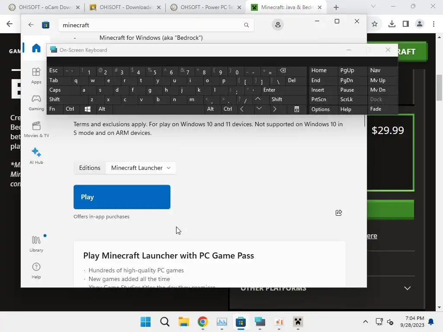Toggle Nav mode on On-Screen Keyboard
This screenshot has height=332, width=443.
point(382,70)
